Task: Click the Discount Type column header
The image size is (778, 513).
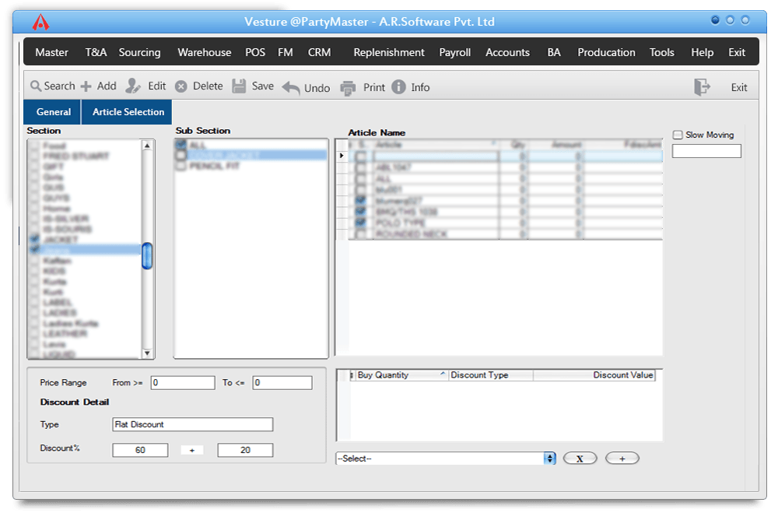Action: 491,375
